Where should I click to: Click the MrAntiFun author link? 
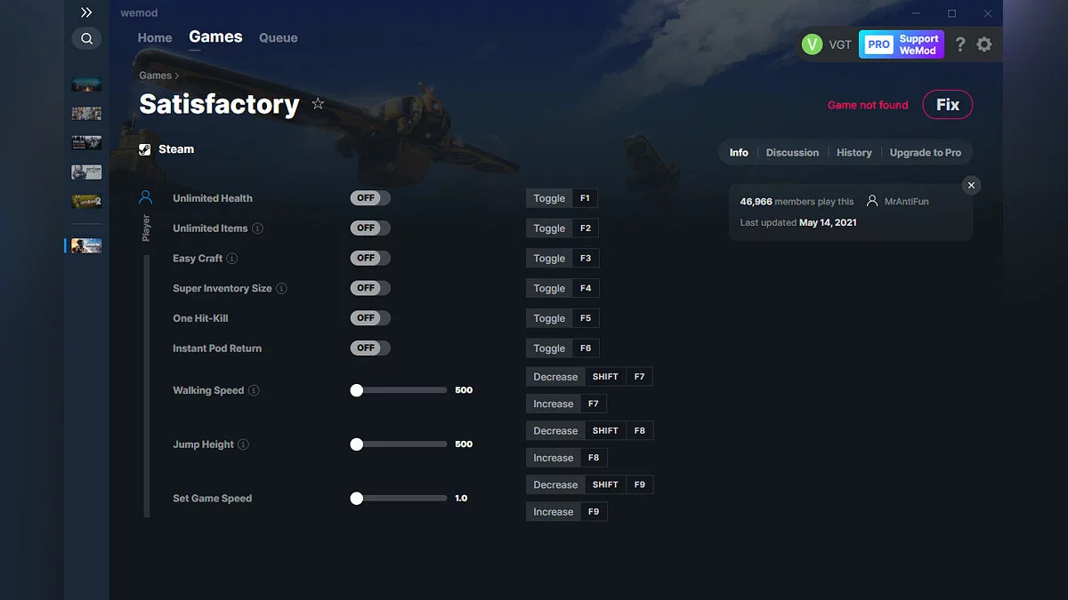(907, 202)
